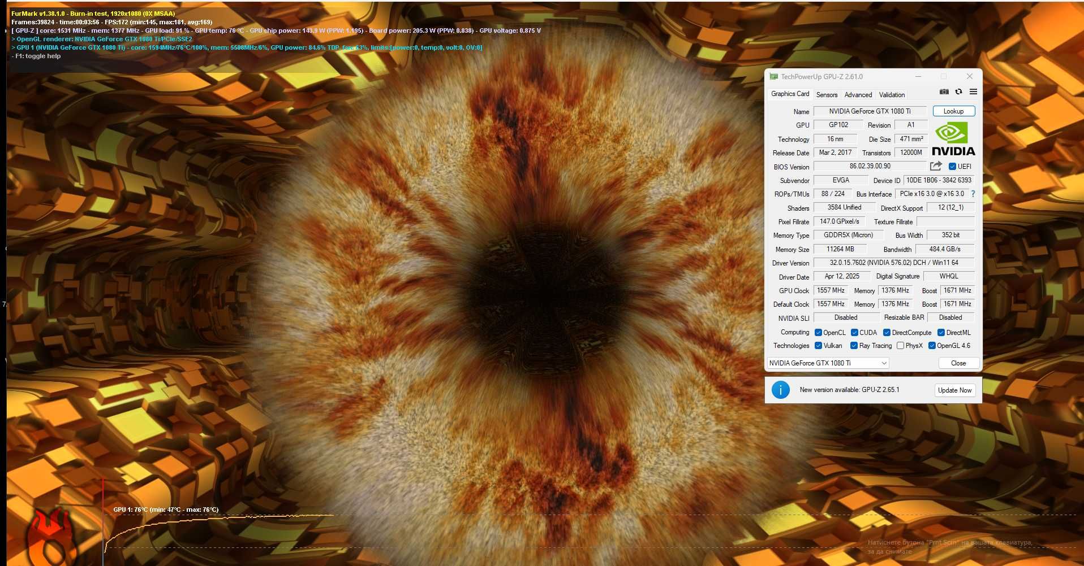Screen dimensions: 1084x566
Task: Click the Update Now button
Action: click(955, 390)
